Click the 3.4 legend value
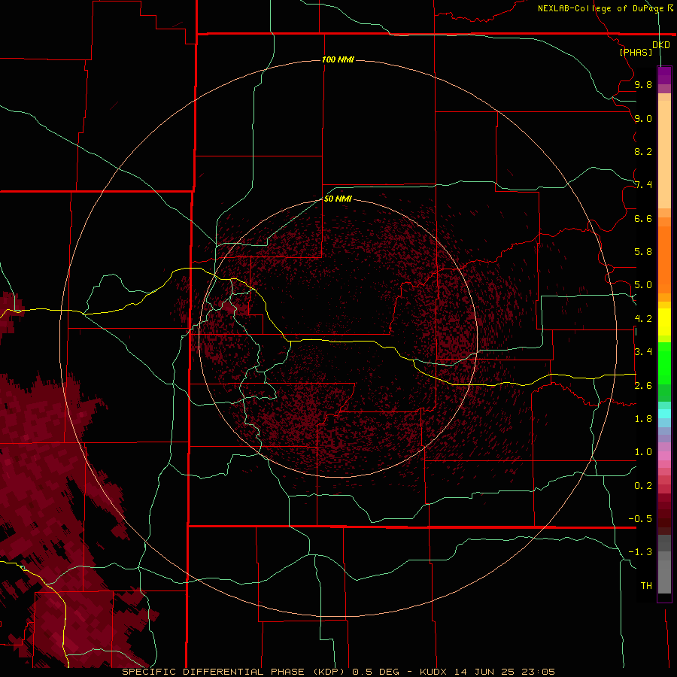The height and width of the screenshot is (677, 677). point(643,352)
